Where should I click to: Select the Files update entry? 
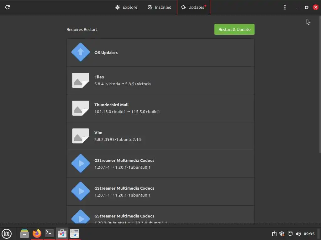pos(160,80)
